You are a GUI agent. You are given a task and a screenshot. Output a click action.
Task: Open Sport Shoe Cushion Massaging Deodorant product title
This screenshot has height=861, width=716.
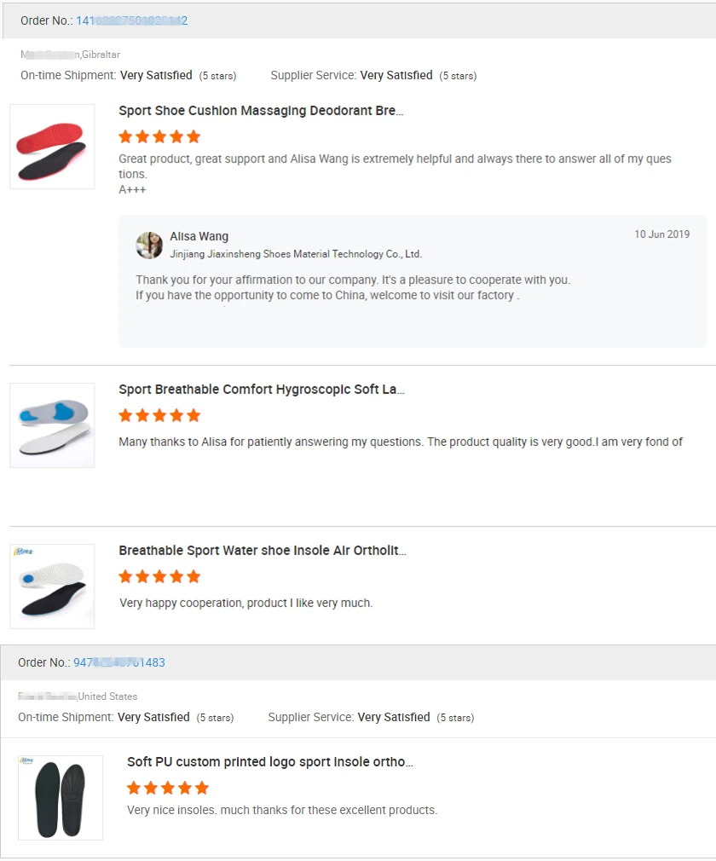[x=261, y=111]
